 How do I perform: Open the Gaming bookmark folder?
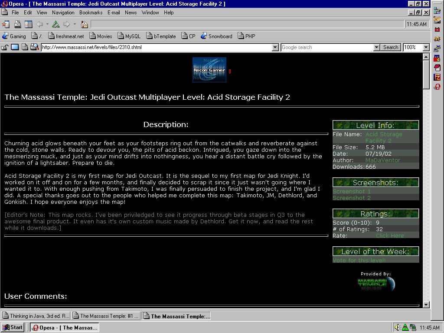pos(14,36)
